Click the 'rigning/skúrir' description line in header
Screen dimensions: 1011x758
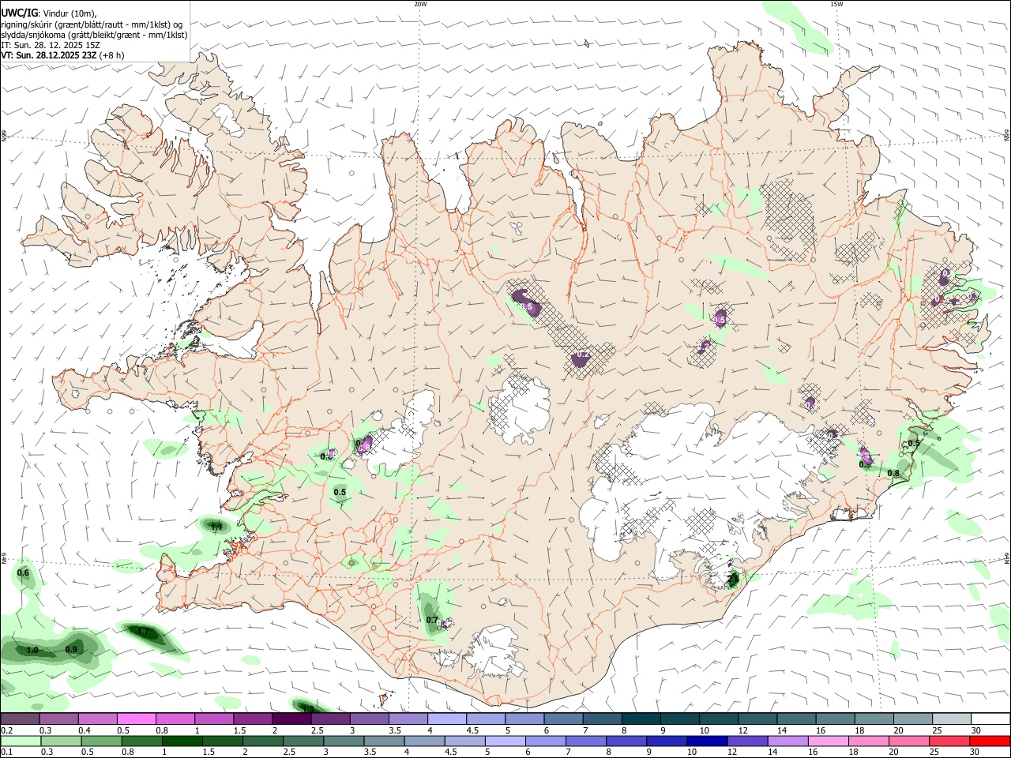[92, 24]
